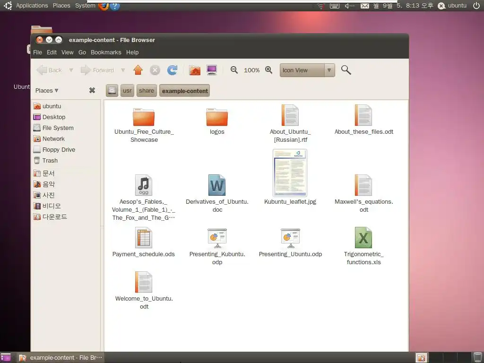Click the Stop loading icon

[155, 70]
